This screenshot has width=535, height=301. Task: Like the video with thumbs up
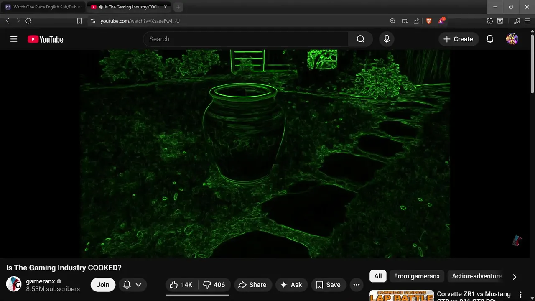tap(181, 285)
